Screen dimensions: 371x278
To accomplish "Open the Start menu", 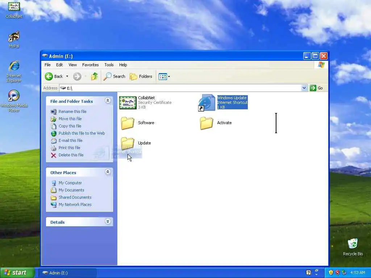I will pyautogui.click(x=17, y=273).
